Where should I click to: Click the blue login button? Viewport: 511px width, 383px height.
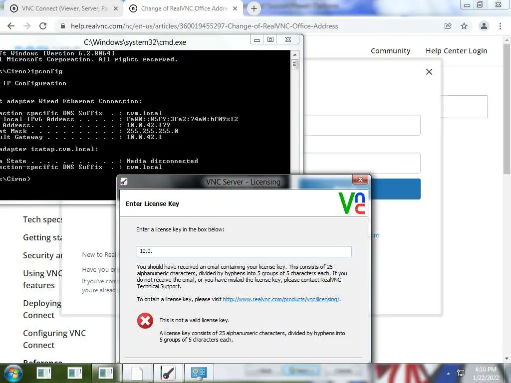[x=396, y=189]
